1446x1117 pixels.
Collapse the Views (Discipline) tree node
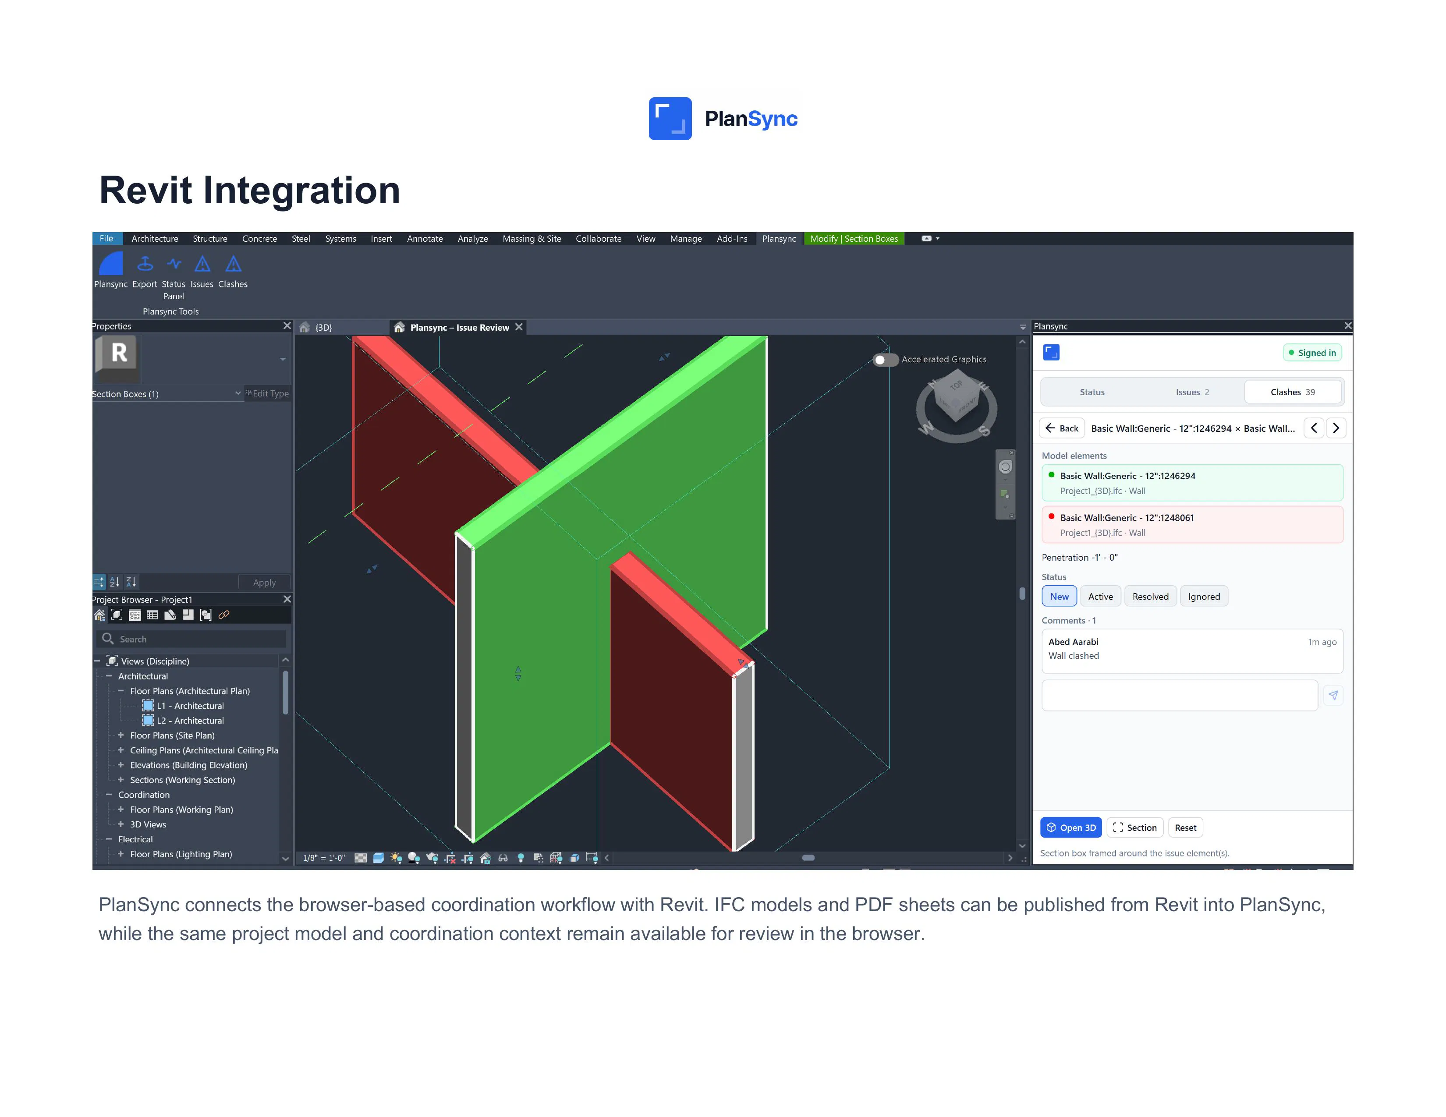97,661
